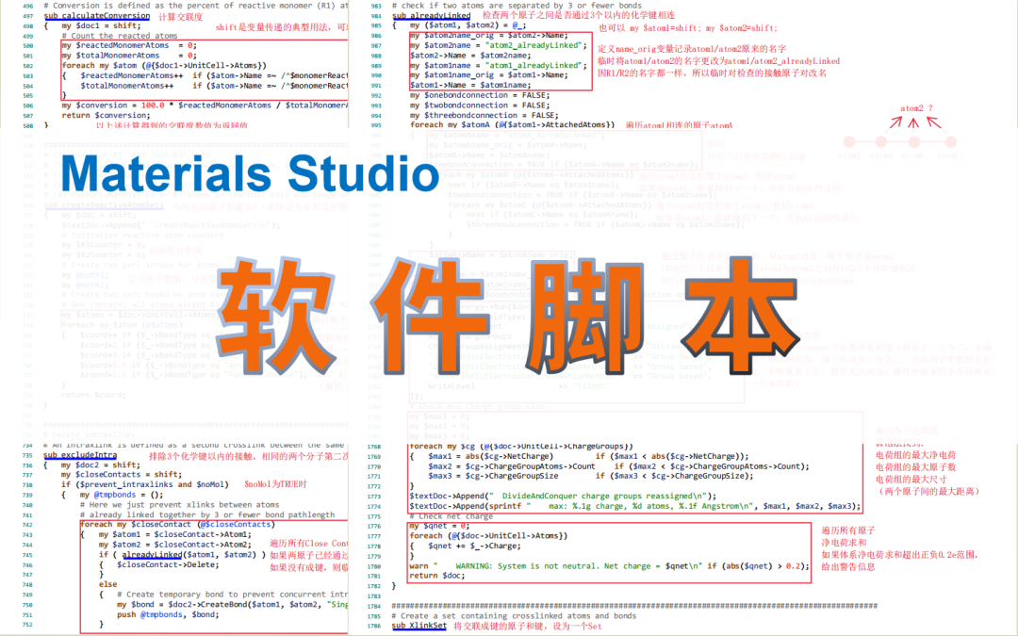This screenshot has width=1018, height=636.
Task: Select the line 'my @tmpbonds = ();'
Action: 122,495
